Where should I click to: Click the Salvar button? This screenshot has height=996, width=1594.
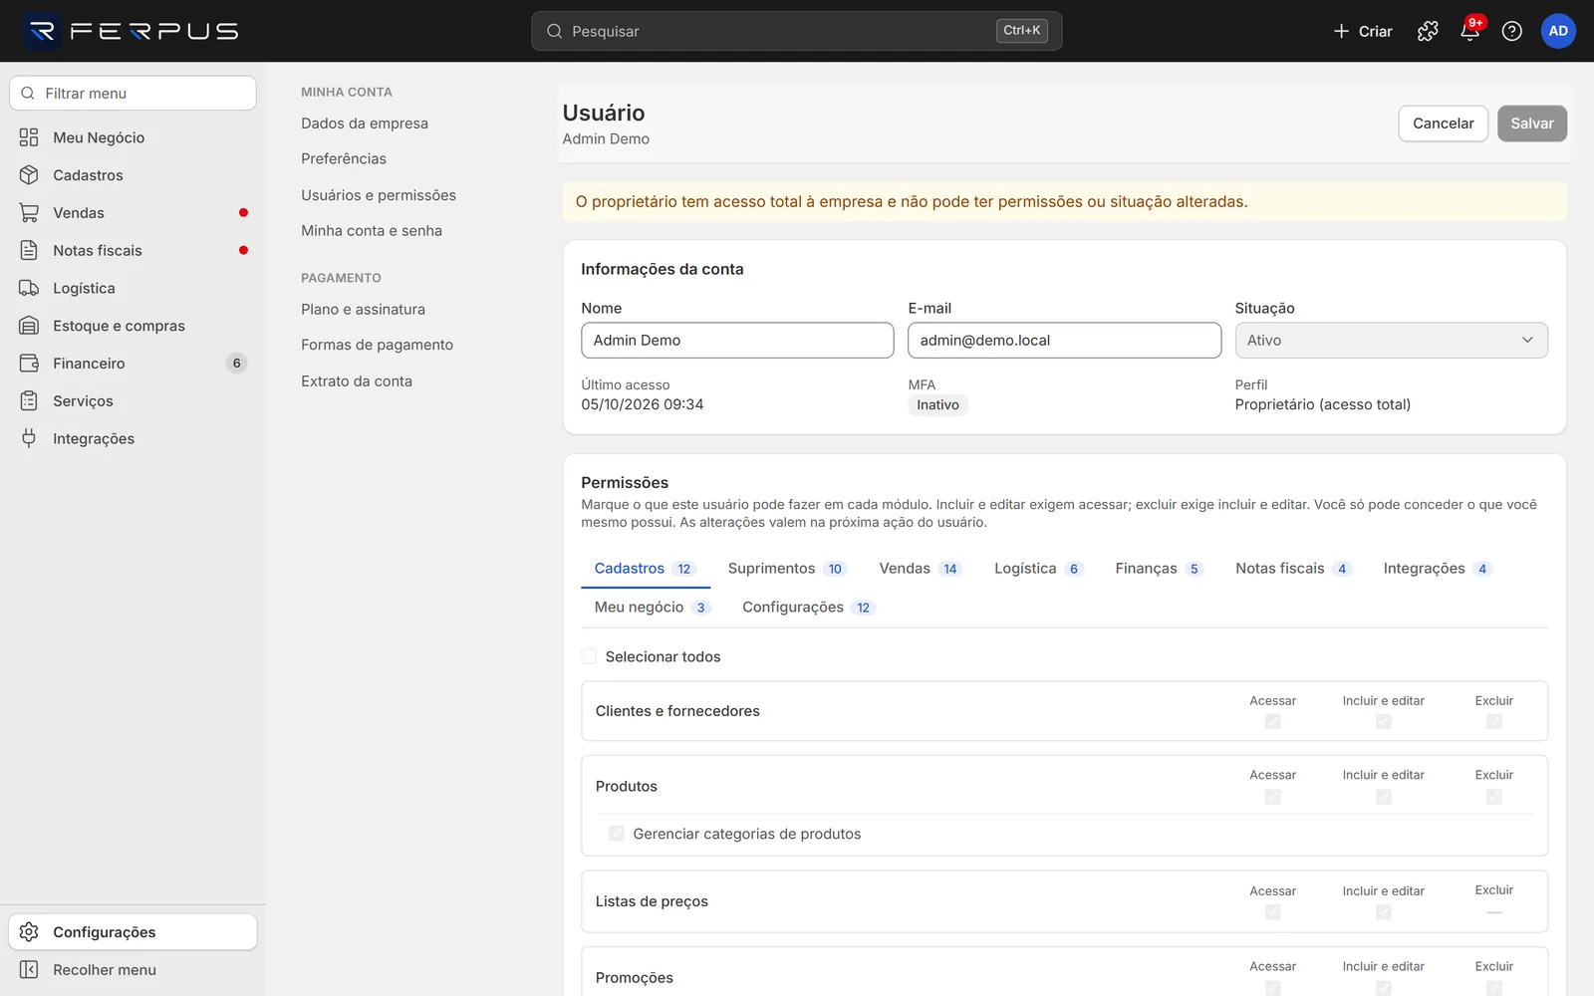tap(1531, 124)
